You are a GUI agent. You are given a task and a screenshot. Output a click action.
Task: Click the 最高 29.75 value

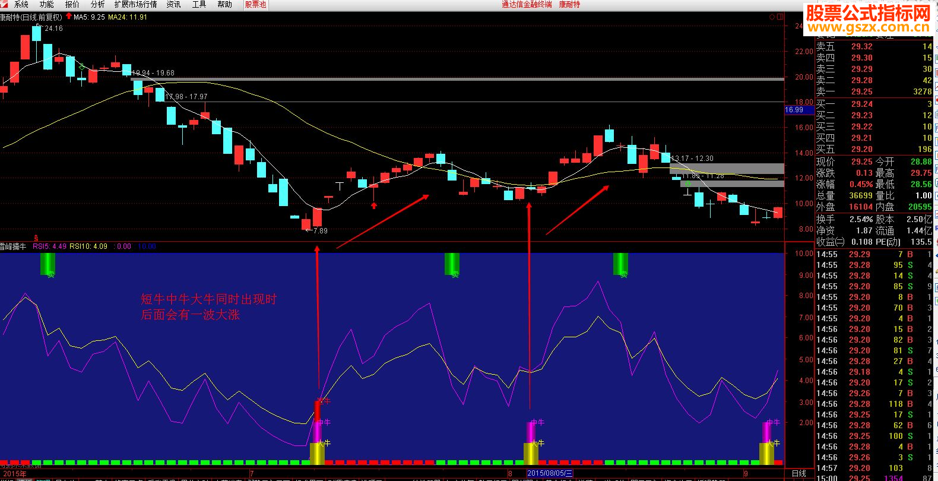click(x=921, y=173)
